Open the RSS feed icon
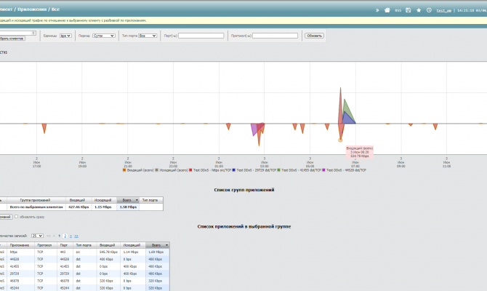 [398, 10]
